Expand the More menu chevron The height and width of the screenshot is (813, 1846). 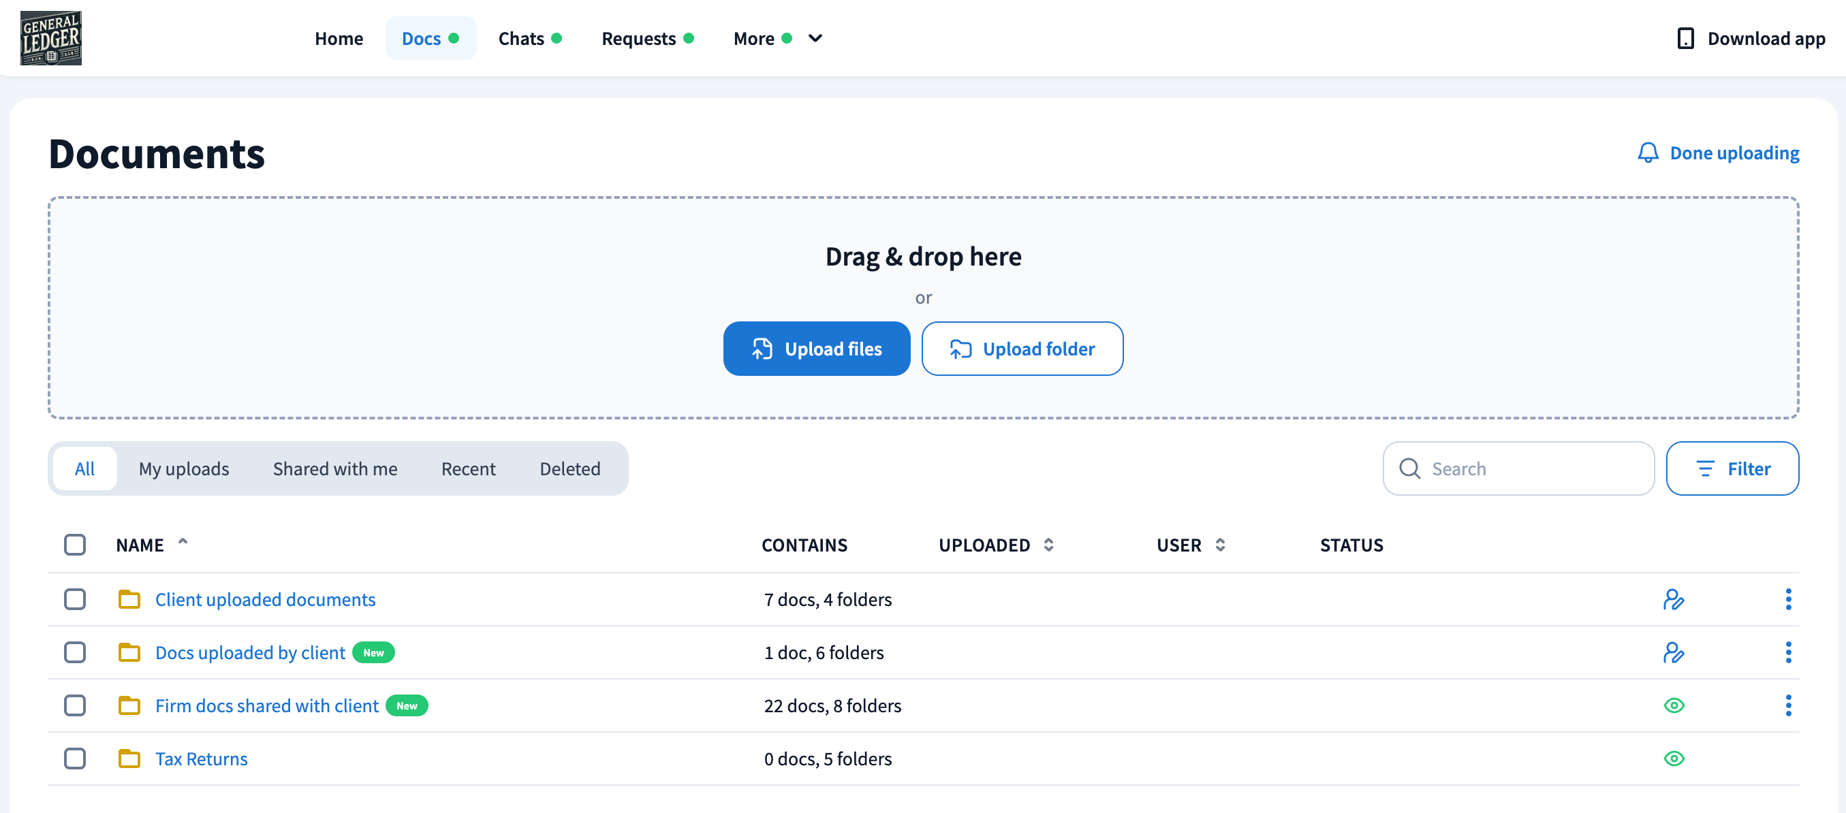pyautogui.click(x=815, y=38)
